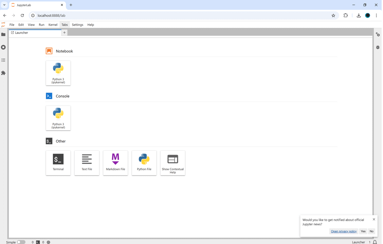Open the Kernel menu

(x=53, y=25)
